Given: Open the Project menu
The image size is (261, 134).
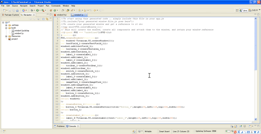Looking at the screenshot, I should pyautogui.click(x=40, y=6).
